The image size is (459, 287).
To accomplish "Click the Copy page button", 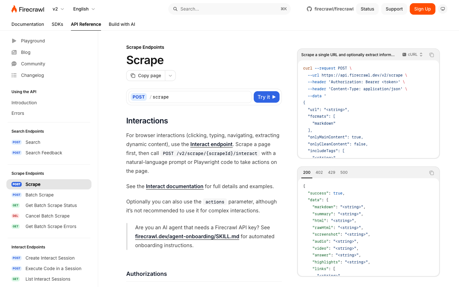I will (146, 76).
